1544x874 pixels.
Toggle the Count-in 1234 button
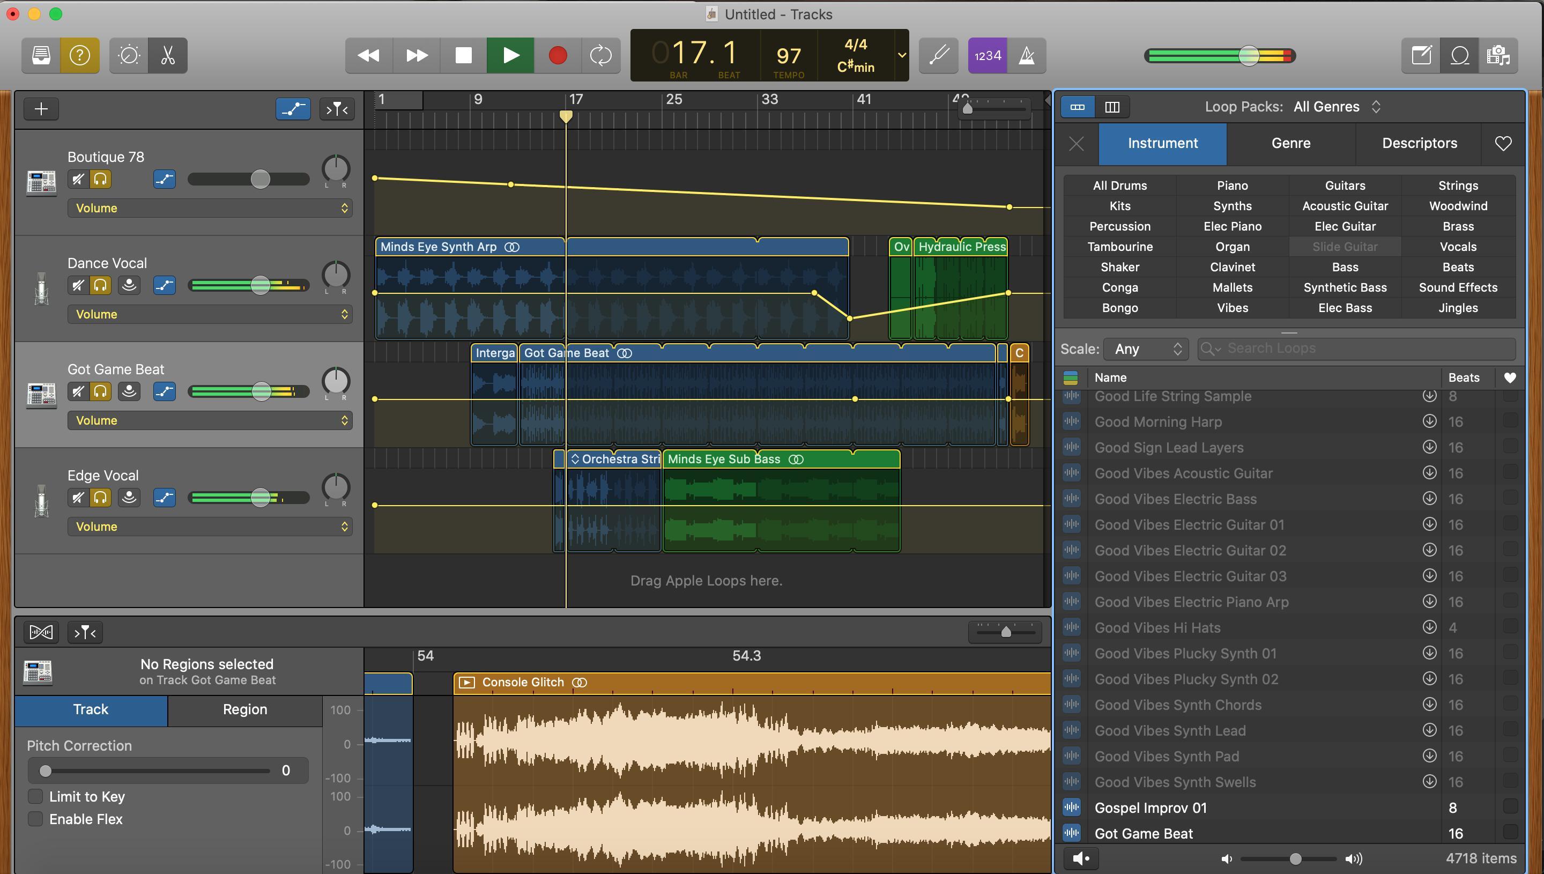[x=987, y=55]
